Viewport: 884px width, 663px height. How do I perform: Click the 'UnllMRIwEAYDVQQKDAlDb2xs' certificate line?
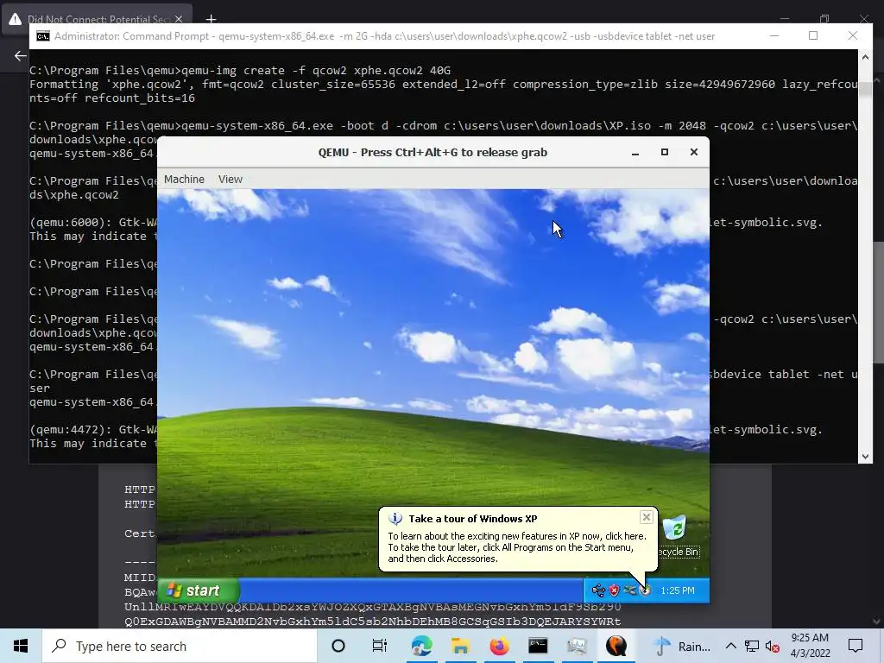[372, 607]
